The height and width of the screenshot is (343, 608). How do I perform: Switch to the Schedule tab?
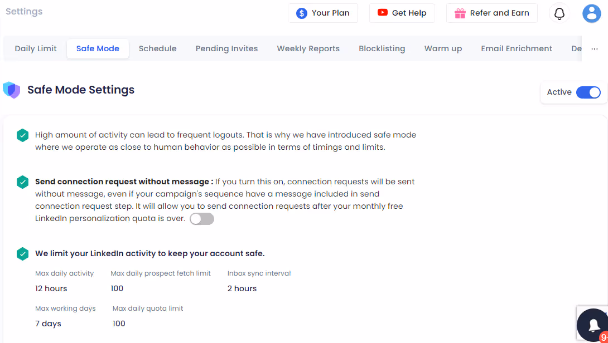[157, 48]
